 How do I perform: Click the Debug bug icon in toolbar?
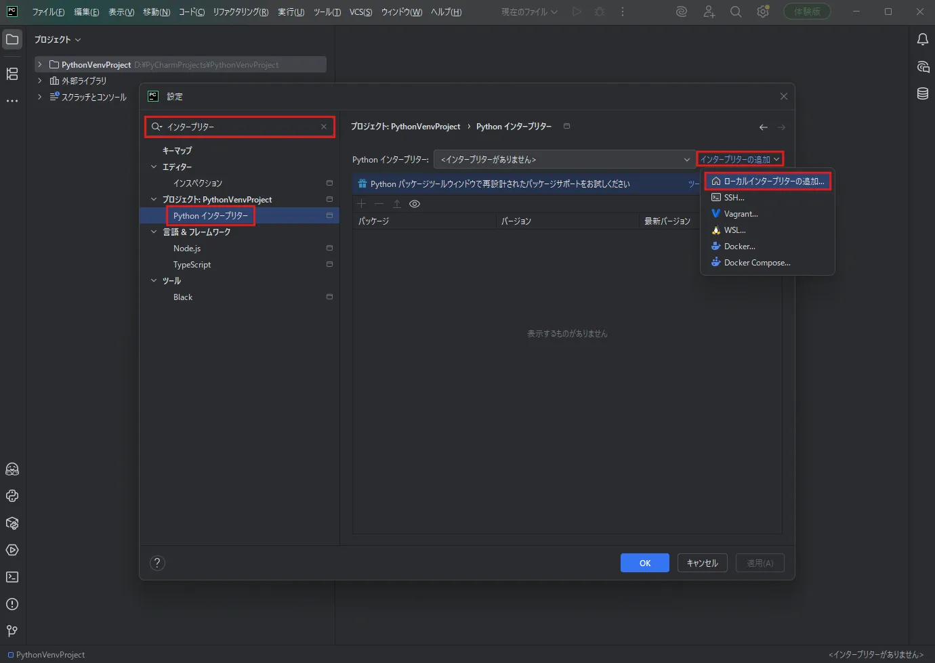click(x=600, y=12)
